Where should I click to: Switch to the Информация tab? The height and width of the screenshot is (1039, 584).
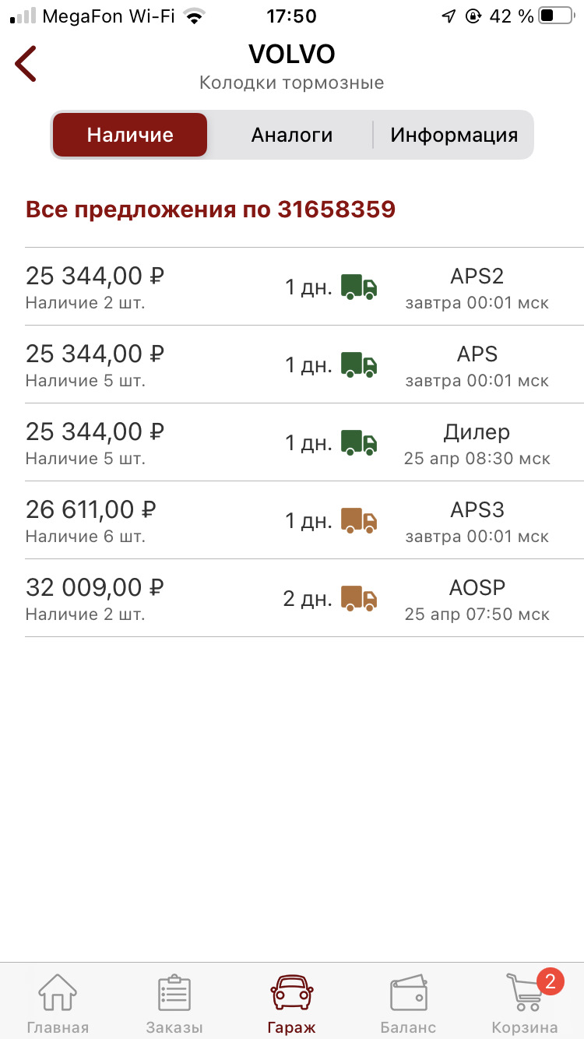click(454, 135)
